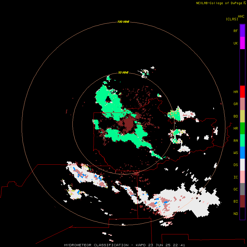Click the NEXLAB-College of DuPage credit text
The width and height of the screenshot is (247, 247).
pyautogui.click(x=219, y=3)
